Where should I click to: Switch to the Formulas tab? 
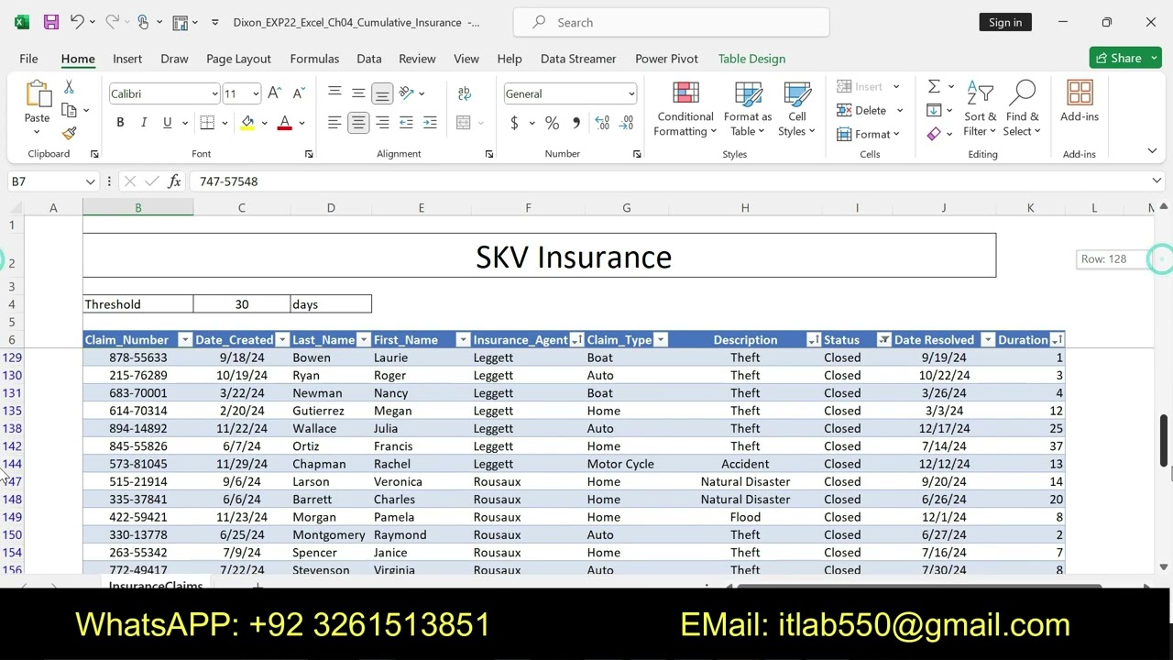pyautogui.click(x=314, y=59)
